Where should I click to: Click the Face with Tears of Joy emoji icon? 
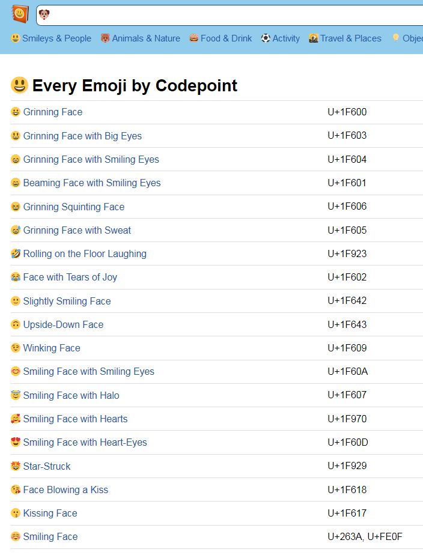[16, 277]
